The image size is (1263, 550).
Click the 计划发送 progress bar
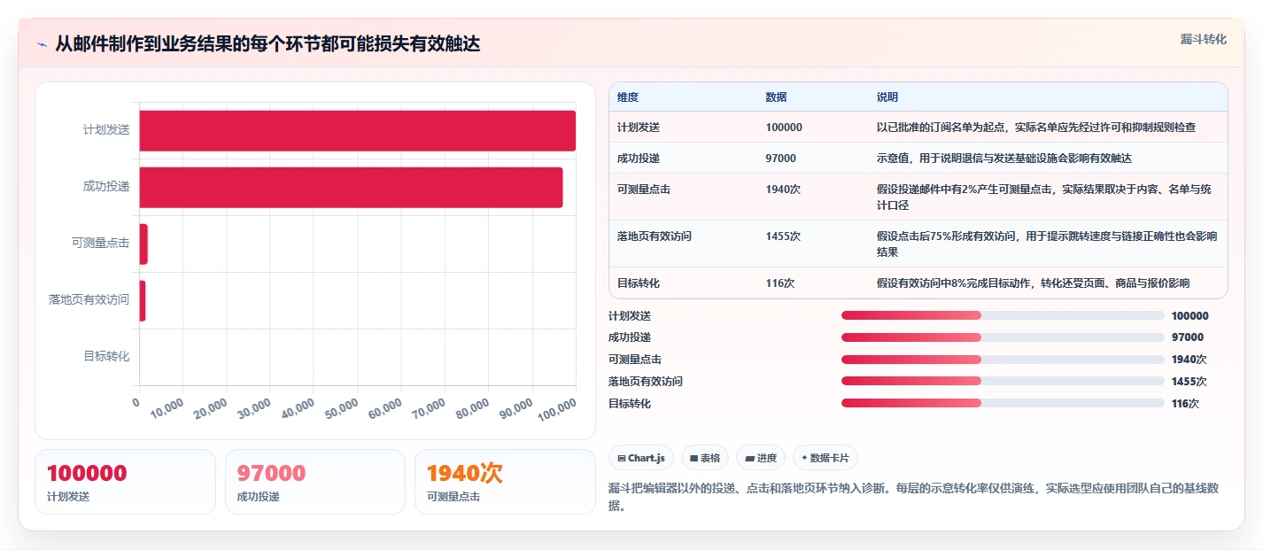1003,315
